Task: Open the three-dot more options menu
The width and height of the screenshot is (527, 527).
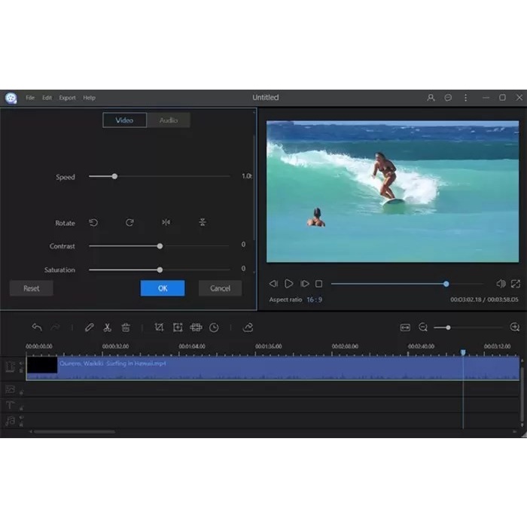Action: (465, 98)
